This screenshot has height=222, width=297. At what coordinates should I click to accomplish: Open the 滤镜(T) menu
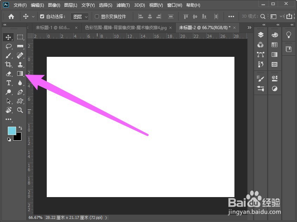123,5
